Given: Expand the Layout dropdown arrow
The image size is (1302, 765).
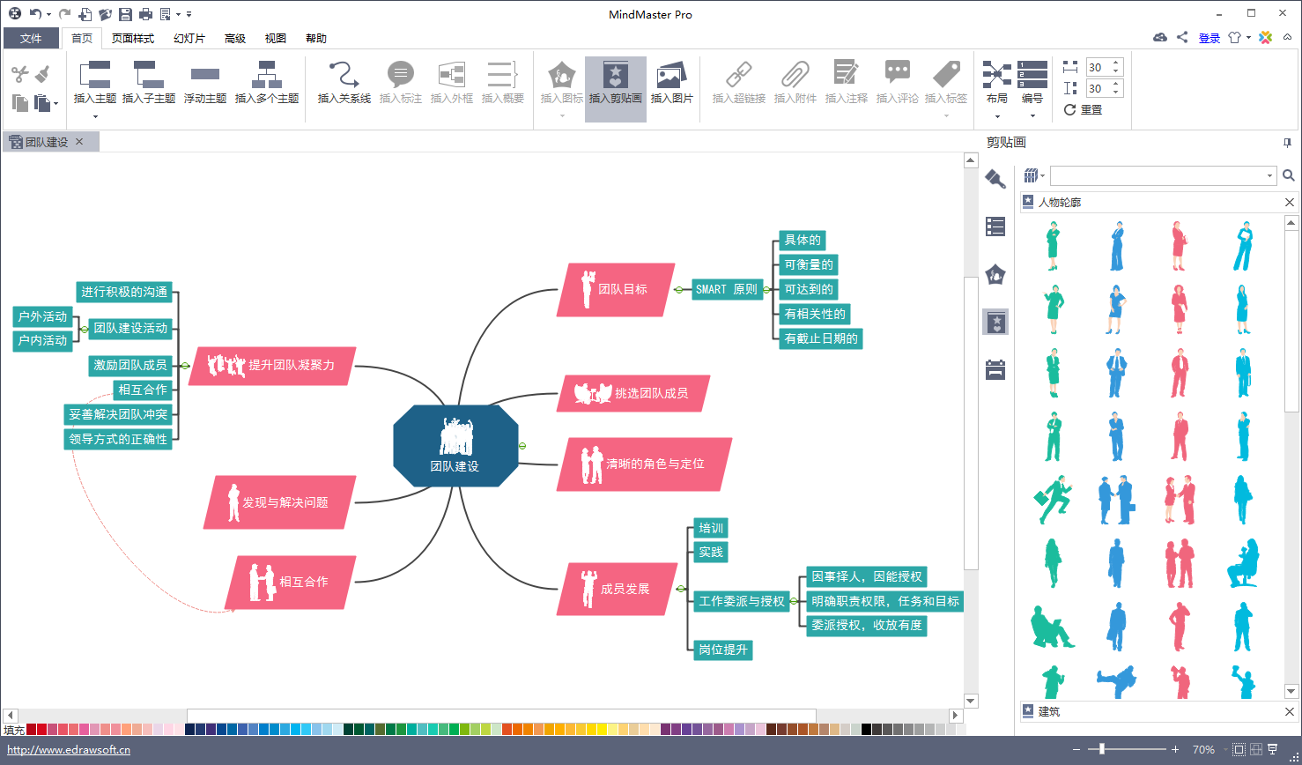Looking at the screenshot, I should 997,116.
